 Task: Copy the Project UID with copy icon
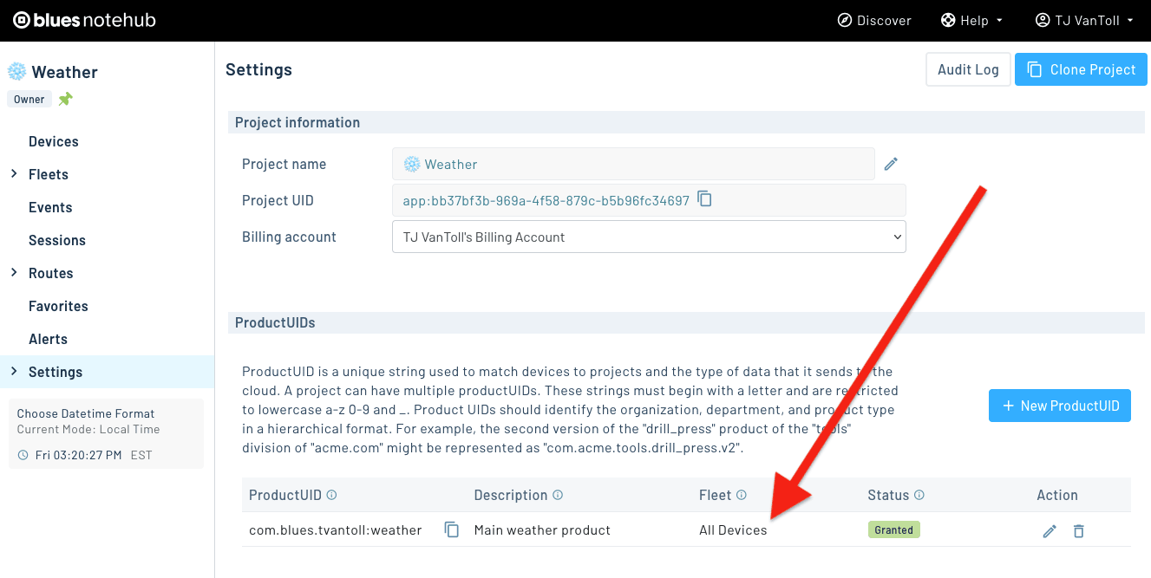(x=705, y=199)
